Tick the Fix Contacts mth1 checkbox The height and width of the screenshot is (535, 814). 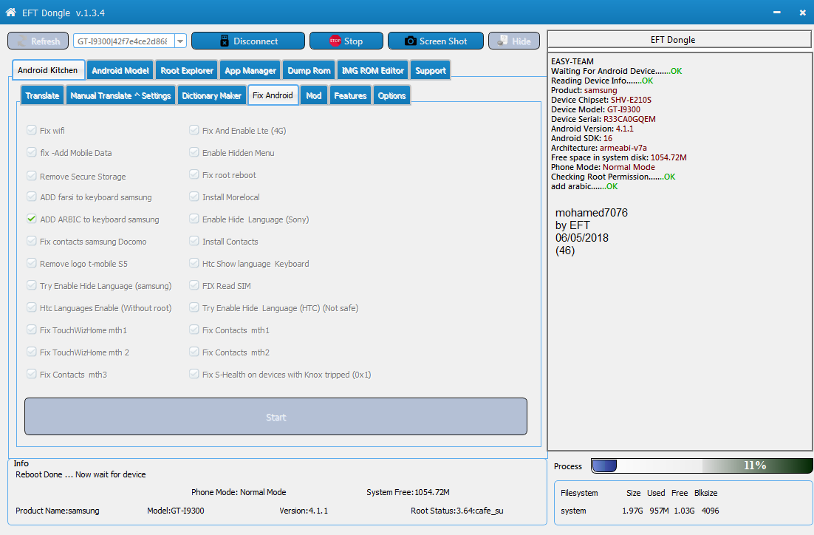coord(194,330)
